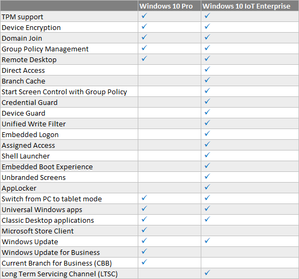Select the Windows 10 Pro column header
299x279 pixels.
click(169, 5)
